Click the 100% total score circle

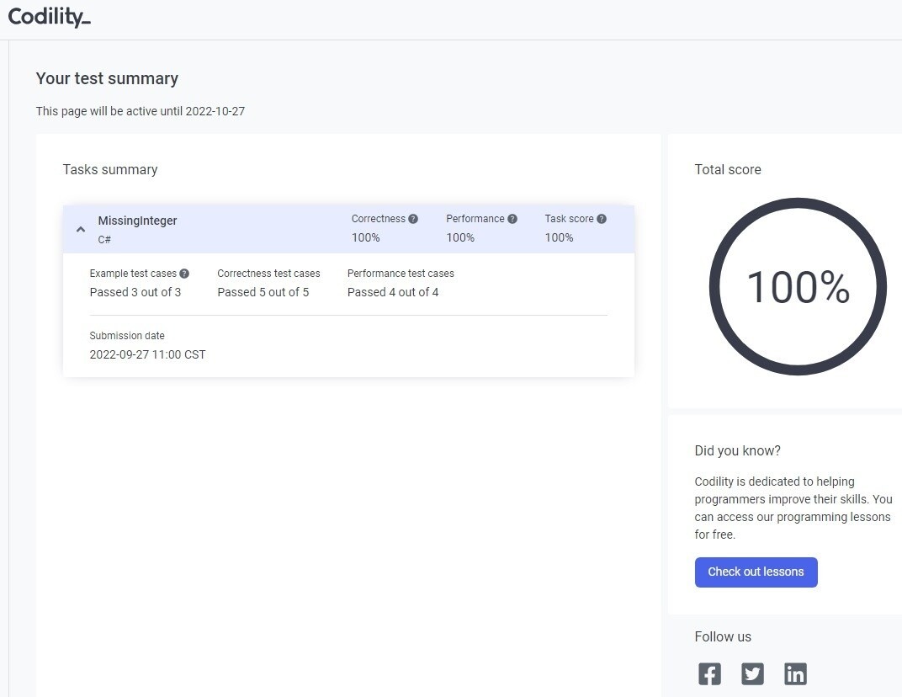pyautogui.click(x=798, y=287)
